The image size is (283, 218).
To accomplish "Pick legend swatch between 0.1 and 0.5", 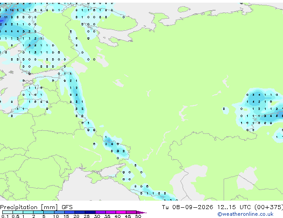I will pyautogui.click(x=8, y=212).
